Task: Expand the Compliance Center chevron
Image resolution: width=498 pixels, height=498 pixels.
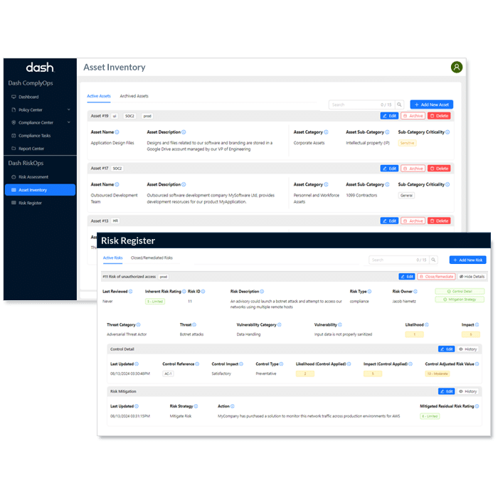Action: click(x=68, y=122)
